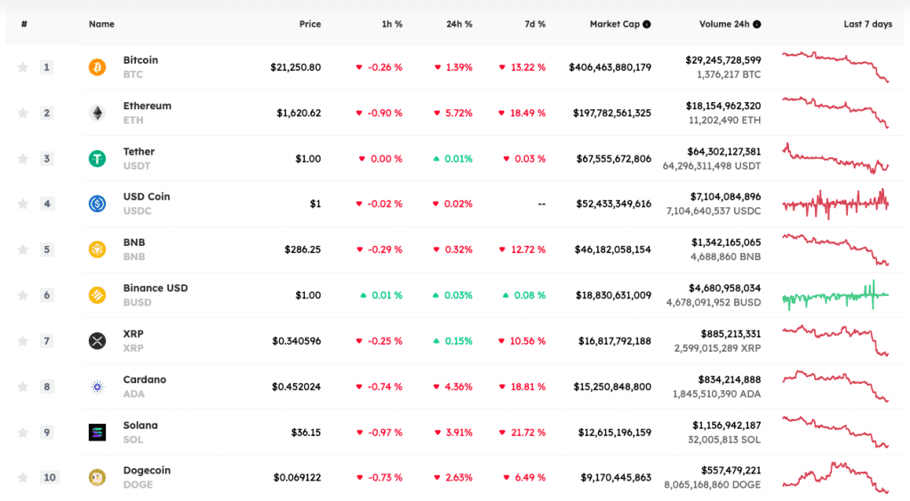910x501 pixels.
Task: Open the Bitcoin coin page link
Action: pyautogui.click(x=140, y=60)
